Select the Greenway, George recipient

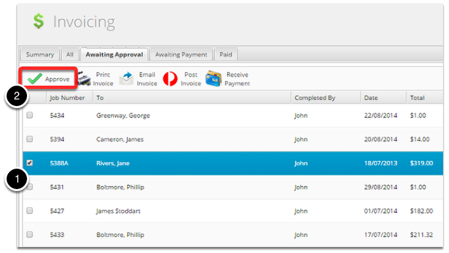123,115
